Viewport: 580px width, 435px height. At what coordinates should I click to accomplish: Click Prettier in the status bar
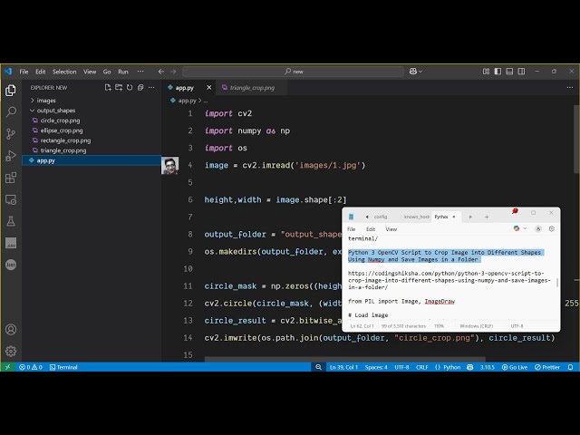pos(547,367)
